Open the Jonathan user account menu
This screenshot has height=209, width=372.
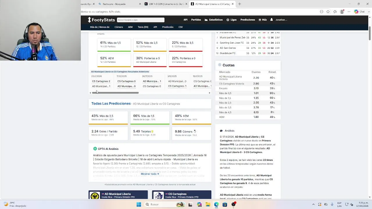279,20
